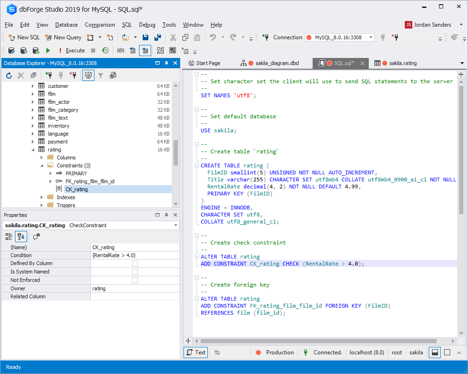The image size is (468, 374).
Task: Check the Not Enforced option
Action: pyautogui.click(x=135, y=280)
